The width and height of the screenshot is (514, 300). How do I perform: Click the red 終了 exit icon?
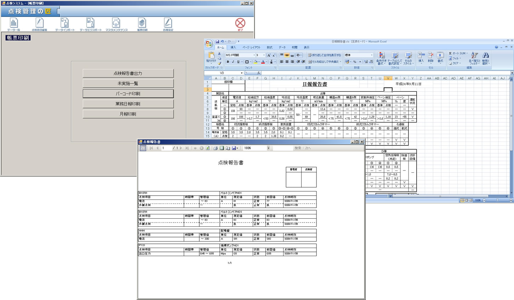pos(240,24)
